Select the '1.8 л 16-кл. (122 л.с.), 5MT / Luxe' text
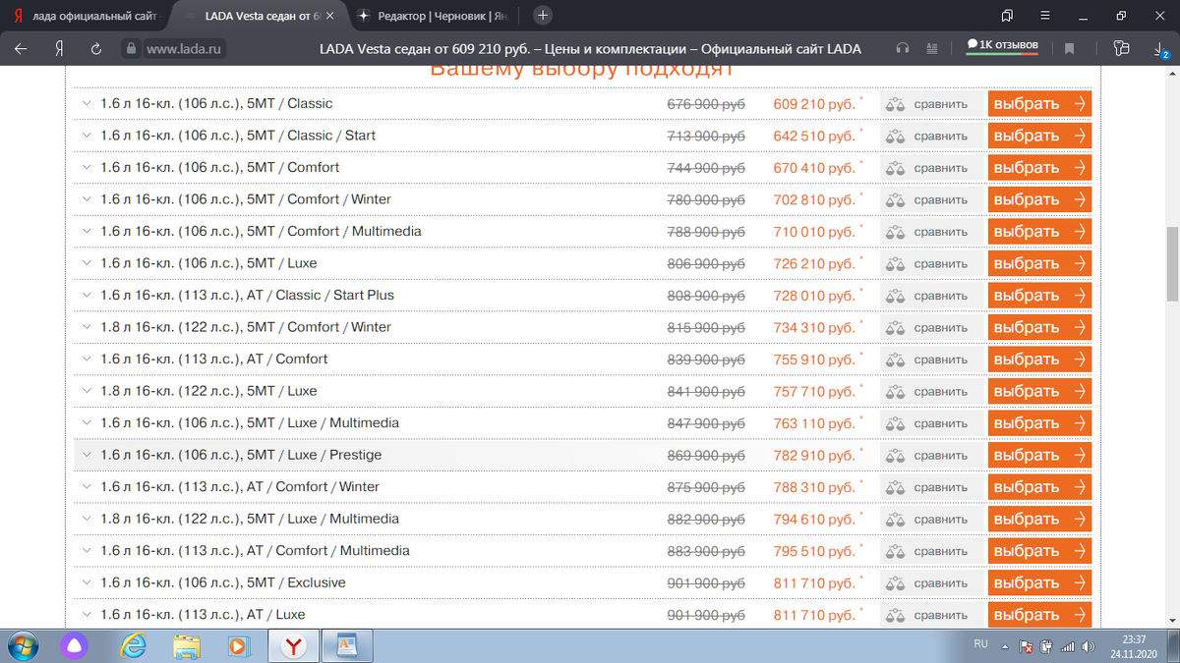Screen dimensions: 1180x663 (x=208, y=391)
